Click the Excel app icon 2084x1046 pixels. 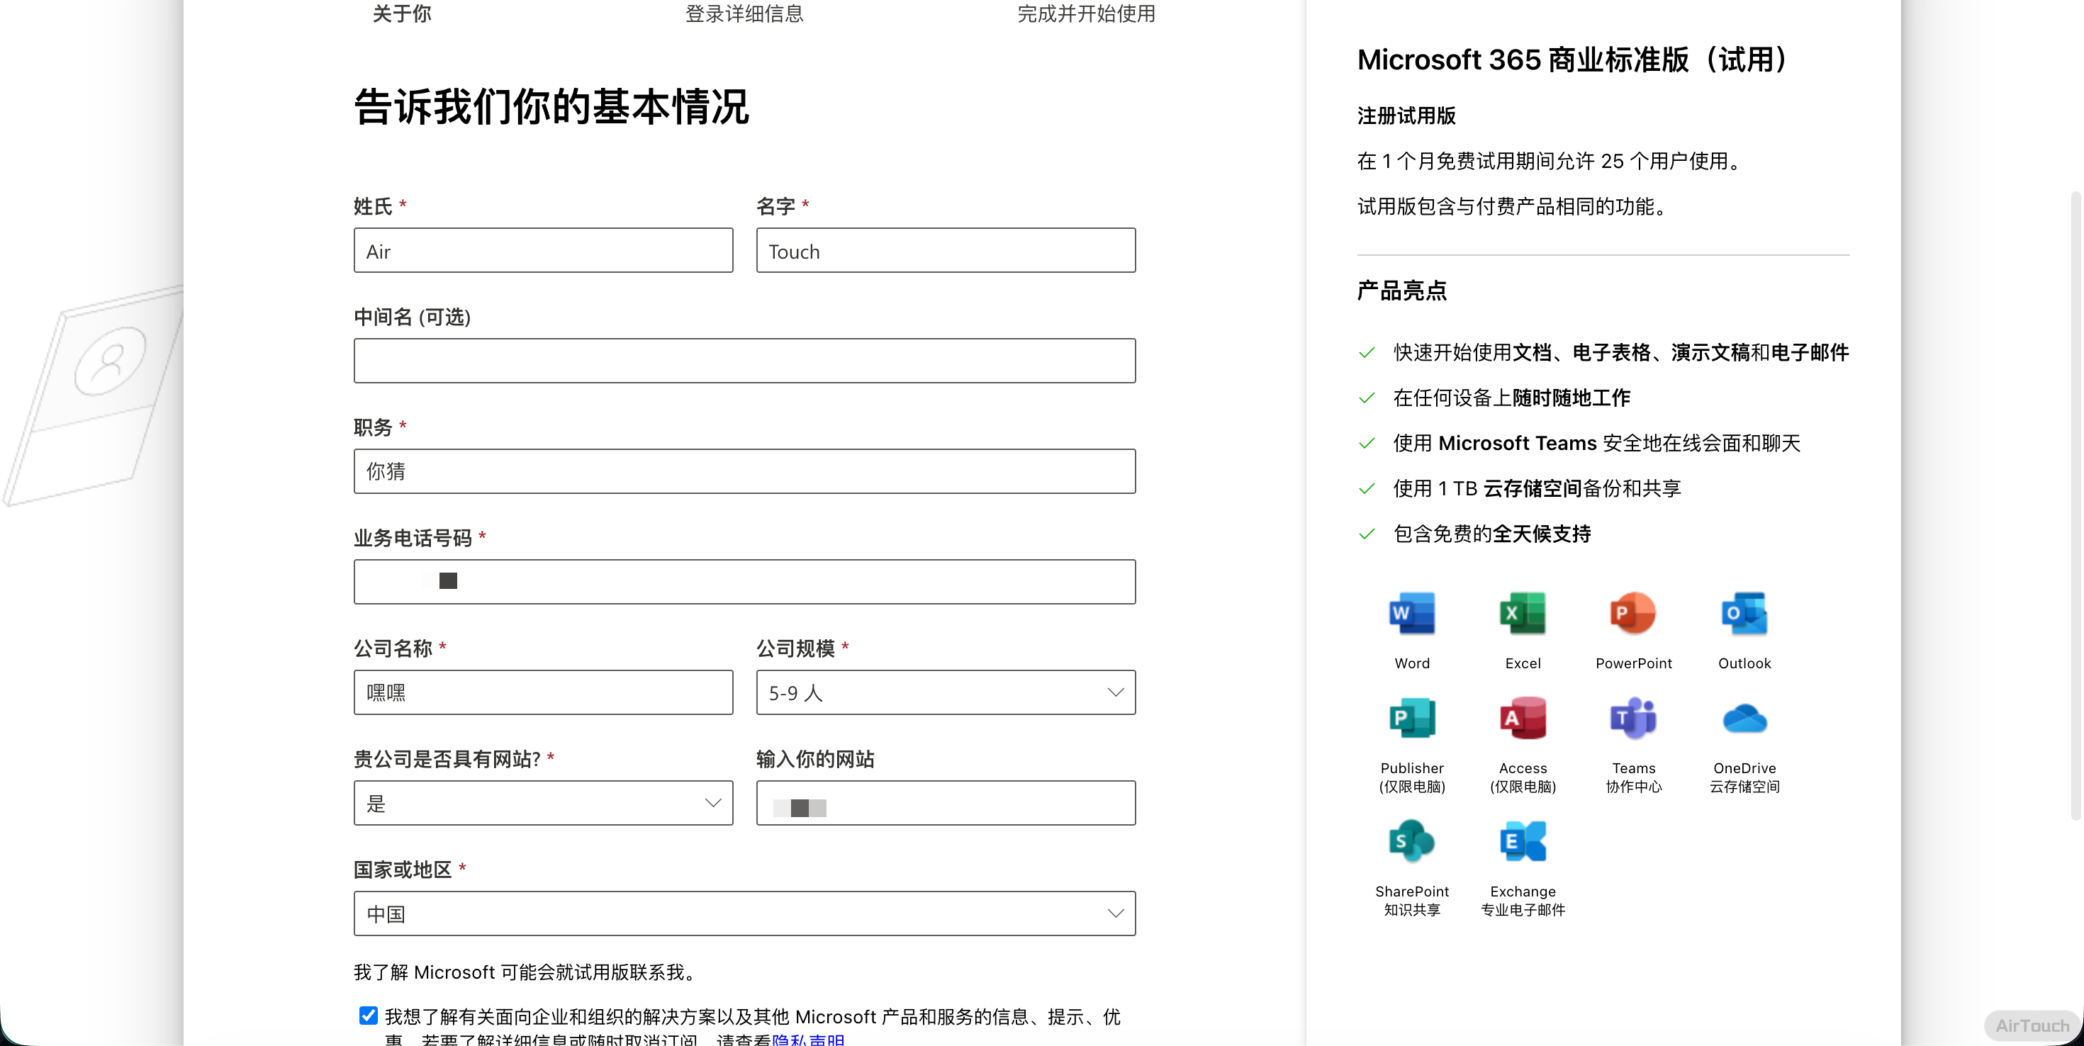click(1523, 614)
